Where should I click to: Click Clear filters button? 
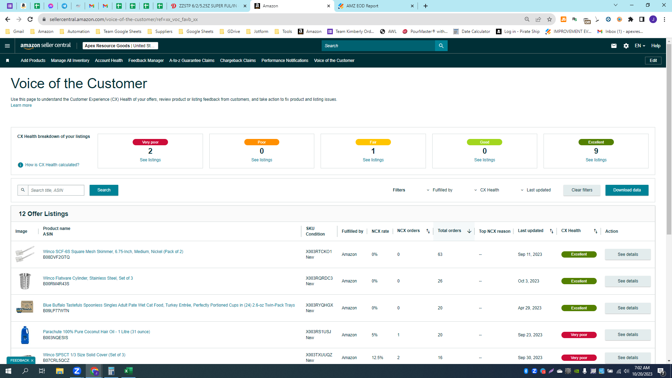point(582,190)
